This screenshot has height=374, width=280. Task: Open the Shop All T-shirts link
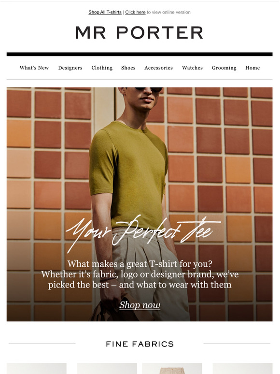click(105, 12)
